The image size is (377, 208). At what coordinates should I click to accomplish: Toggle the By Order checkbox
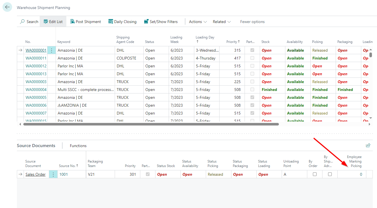(x=315, y=174)
